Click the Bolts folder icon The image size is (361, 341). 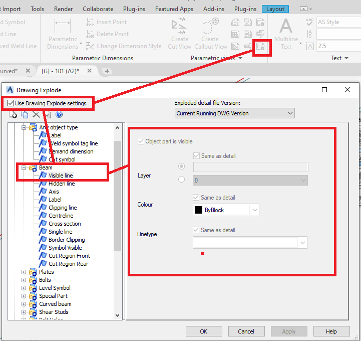coord(33,280)
